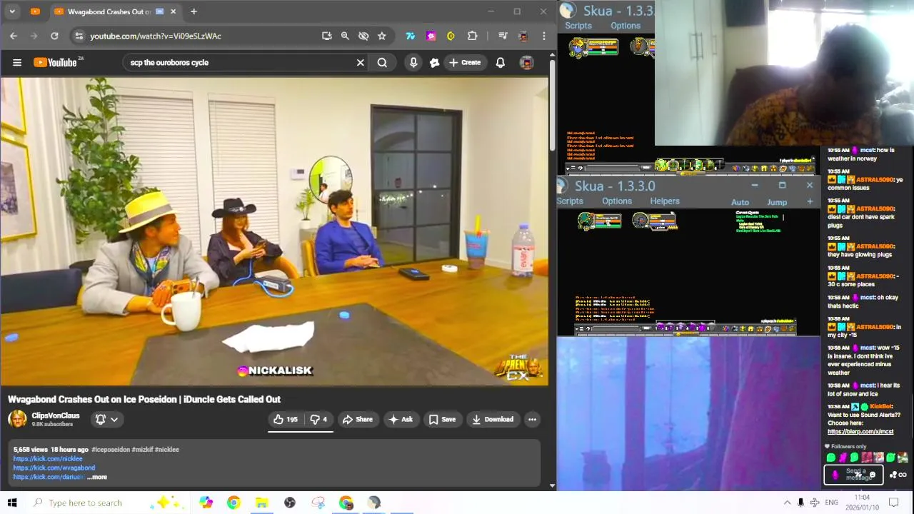Toggle the Auto option in Skua
The image size is (914, 514).
click(740, 203)
